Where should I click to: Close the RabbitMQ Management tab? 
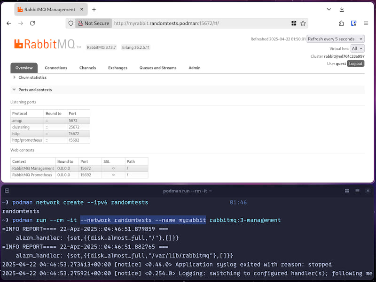click(81, 9)
